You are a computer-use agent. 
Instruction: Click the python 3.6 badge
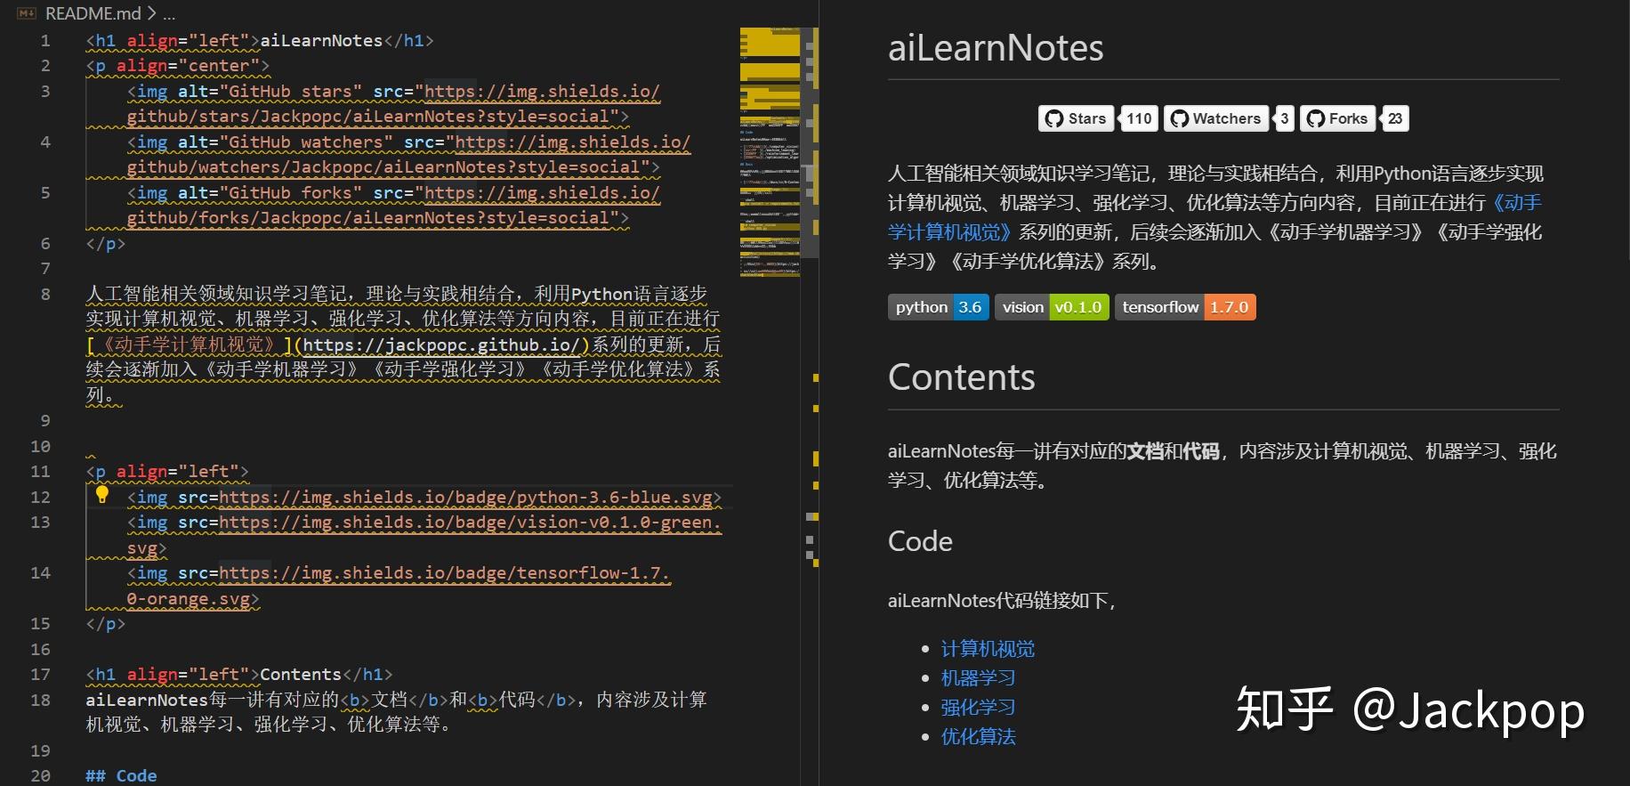(x=939, y=307)
